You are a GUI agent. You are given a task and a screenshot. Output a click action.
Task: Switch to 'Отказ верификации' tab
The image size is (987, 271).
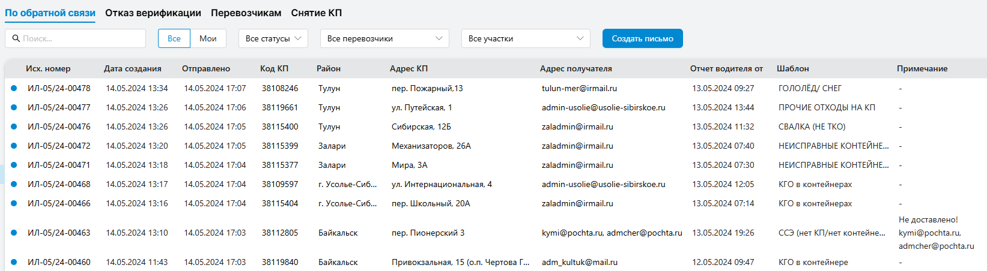point(153,13)
